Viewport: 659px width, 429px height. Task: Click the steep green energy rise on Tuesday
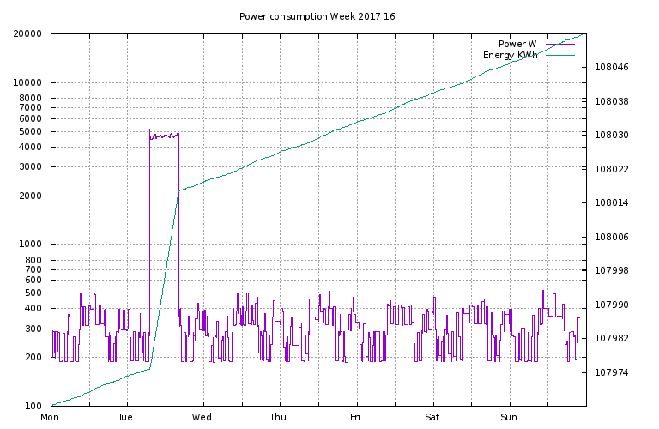click(x=165, y=280)
